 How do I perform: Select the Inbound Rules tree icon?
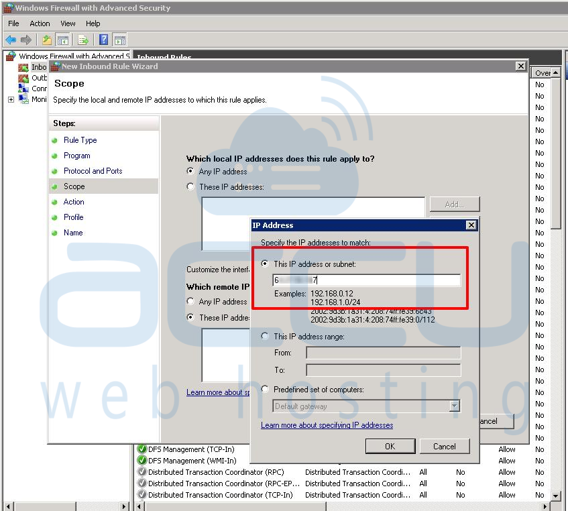pyautogui.click(x=23, y=67)
